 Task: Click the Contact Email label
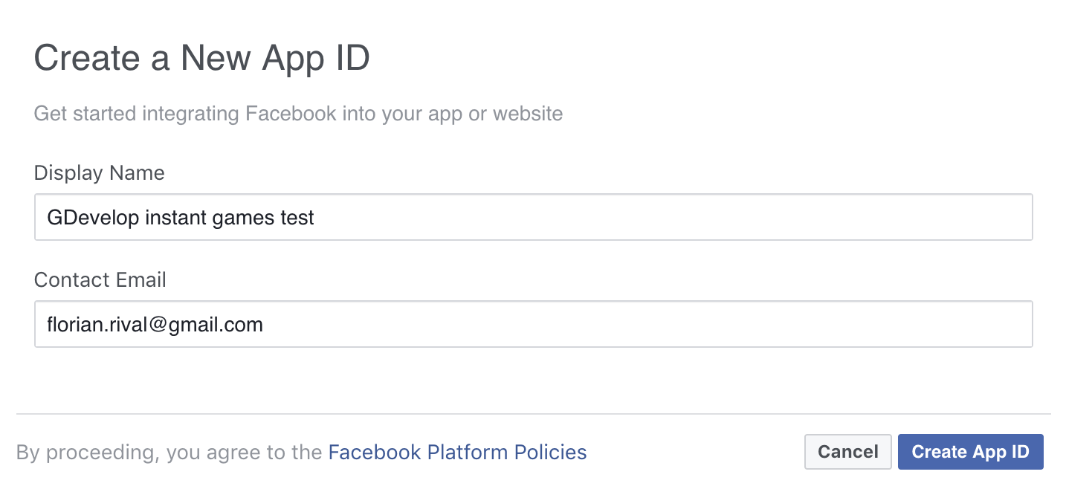point(100,280)
